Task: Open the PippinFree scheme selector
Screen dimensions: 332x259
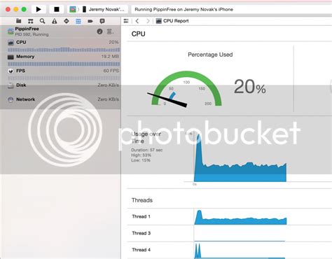Action: [x=73, y=9]
